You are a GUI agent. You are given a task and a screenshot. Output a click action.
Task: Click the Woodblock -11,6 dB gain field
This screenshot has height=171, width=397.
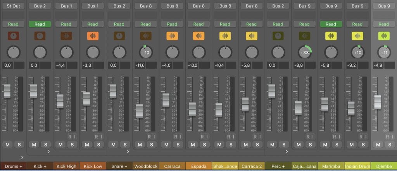(x=141, y=66)
